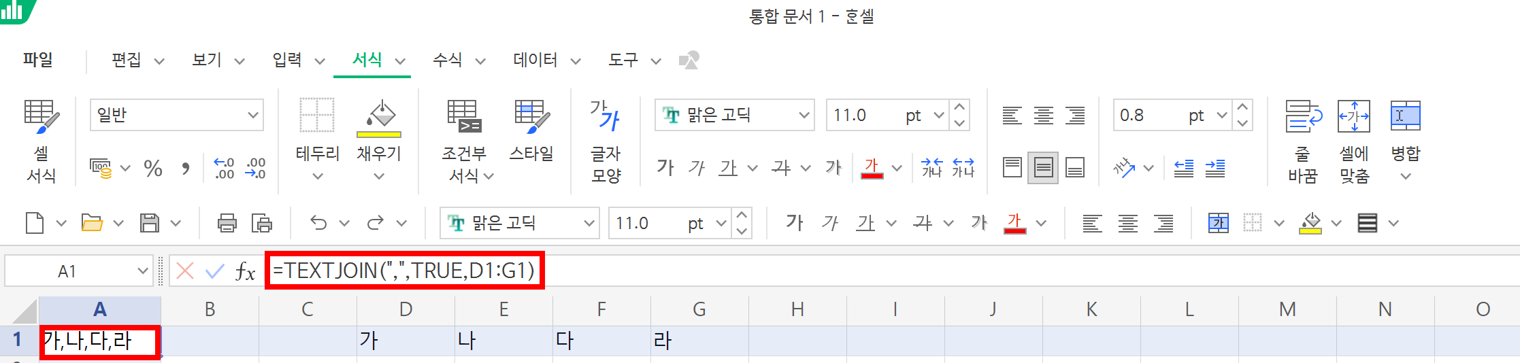Open the 파일 menu

(38, 60)
